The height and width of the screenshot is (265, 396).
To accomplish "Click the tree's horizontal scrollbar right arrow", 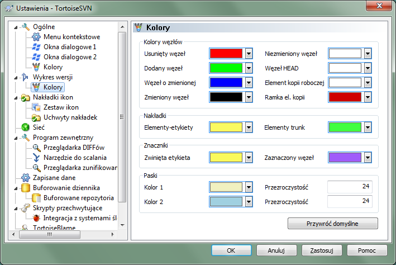I will (113, 234).
